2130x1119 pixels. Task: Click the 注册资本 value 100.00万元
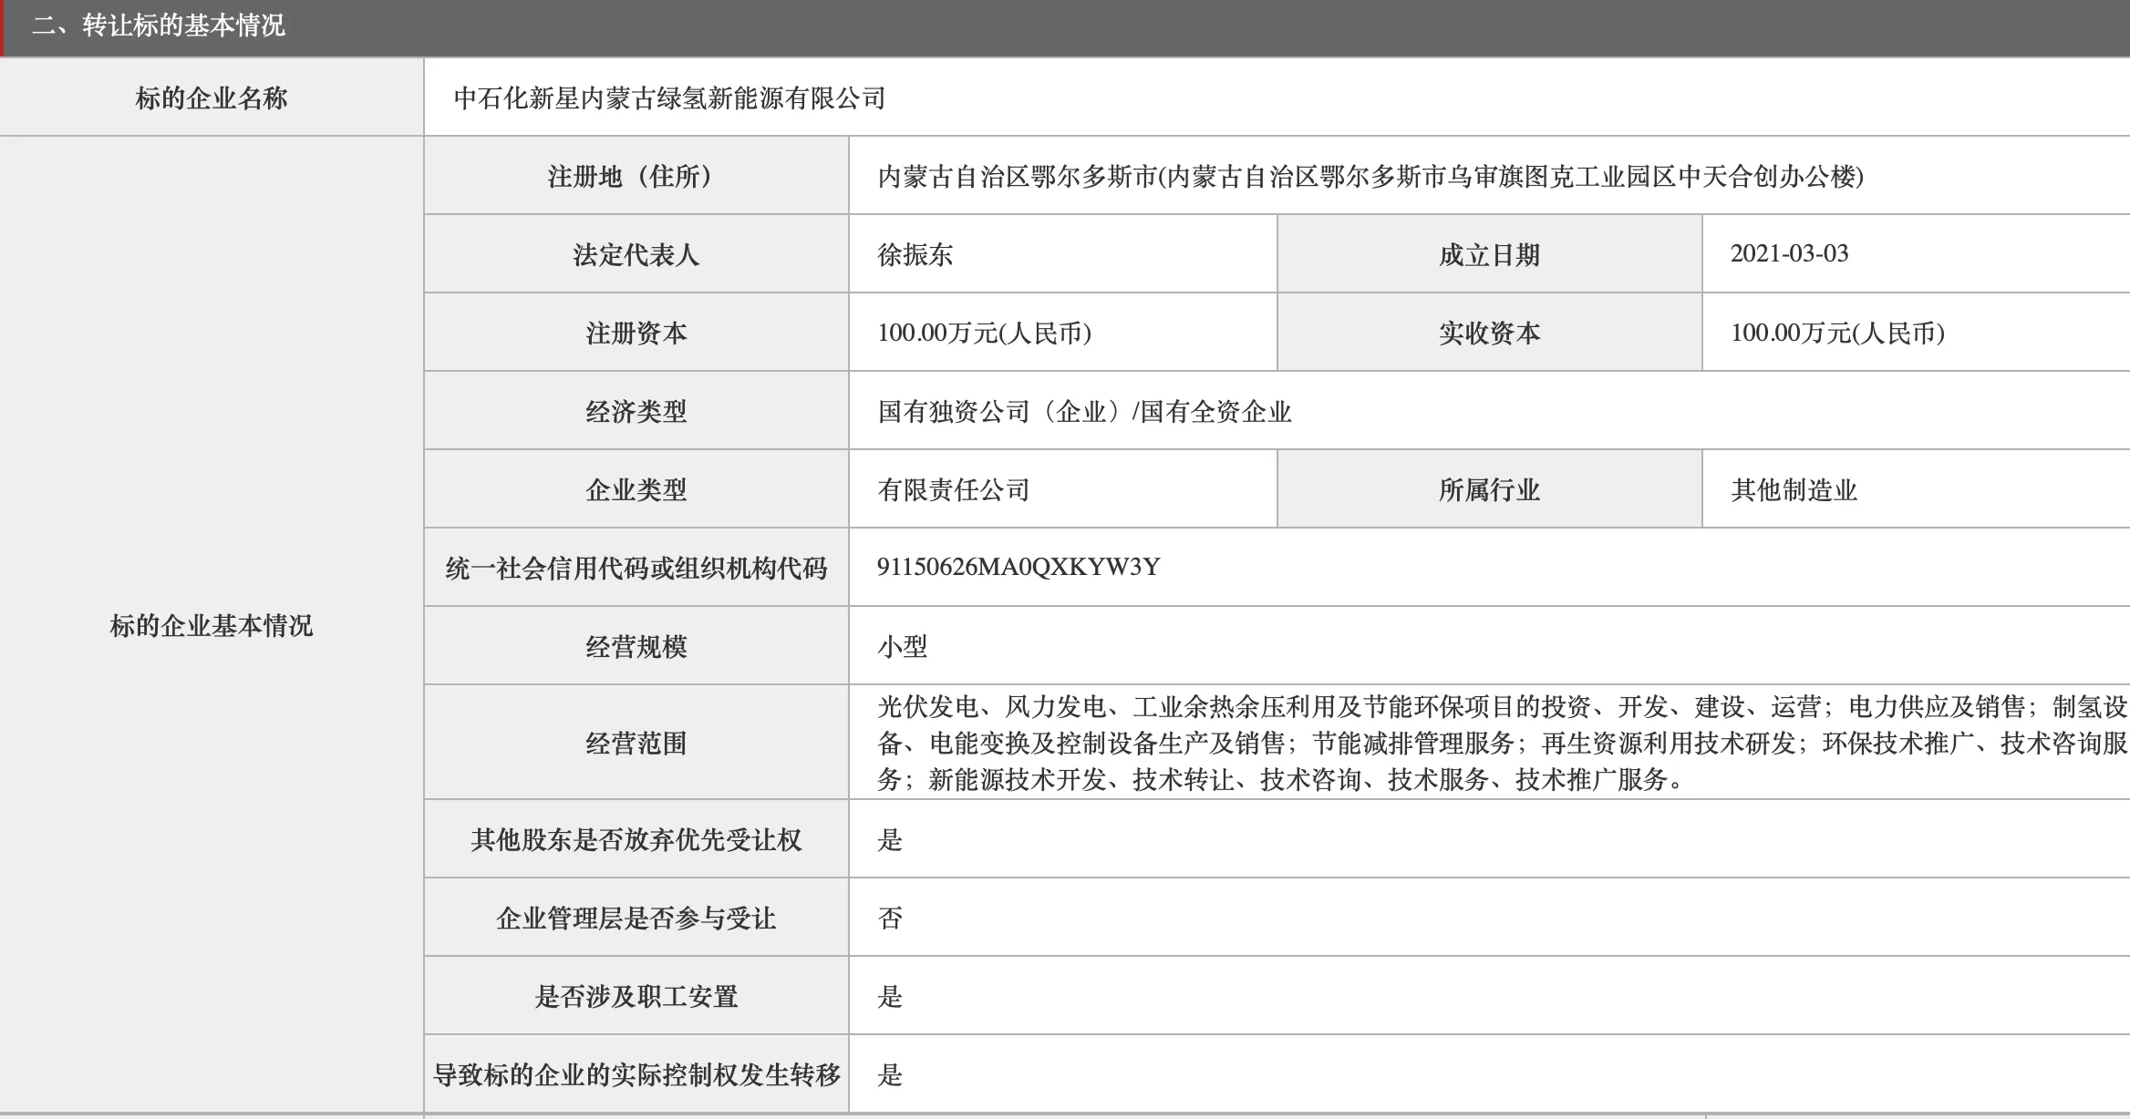(984, 333)
